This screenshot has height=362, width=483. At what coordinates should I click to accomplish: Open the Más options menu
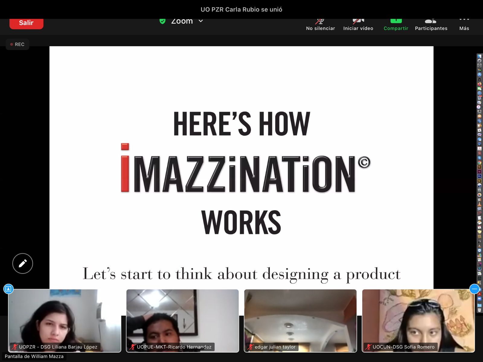pyautogui.click(x=464, y=25)
